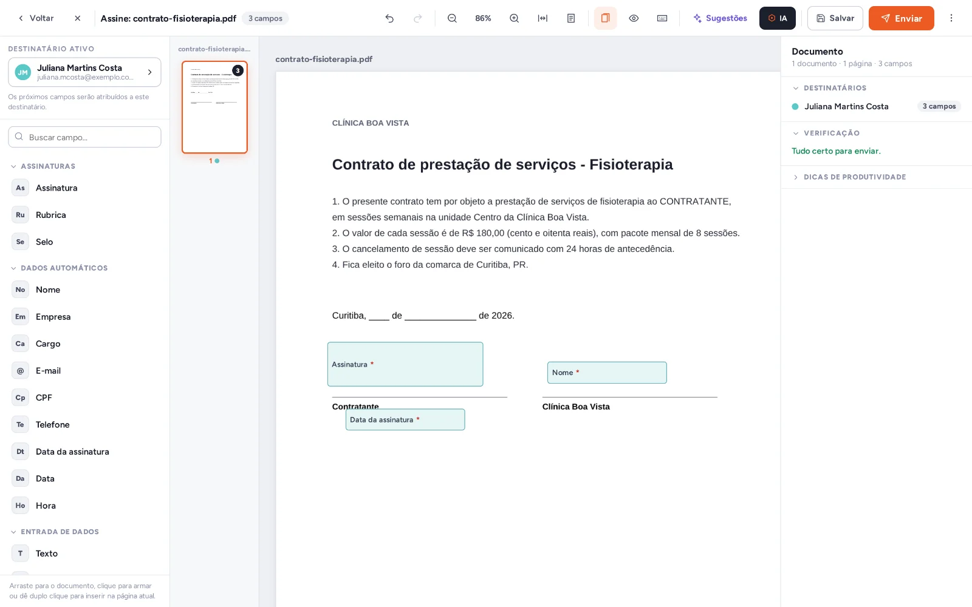Open the IA assistant button

point(778,18)
